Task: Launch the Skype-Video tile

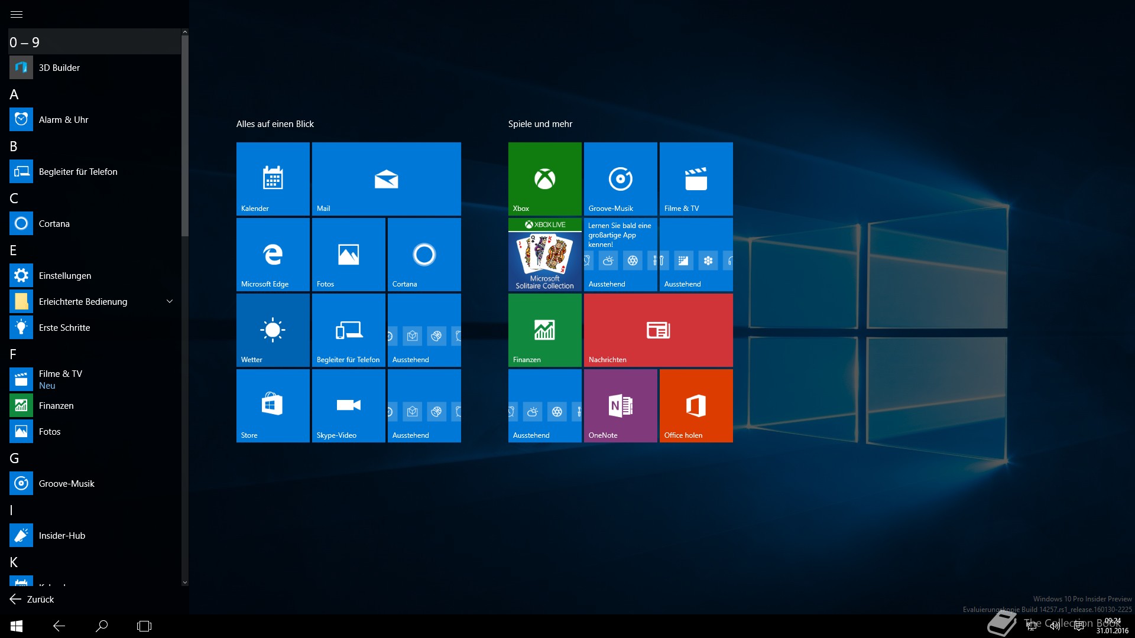Action: pyautogui.click(x=349, y=406)
